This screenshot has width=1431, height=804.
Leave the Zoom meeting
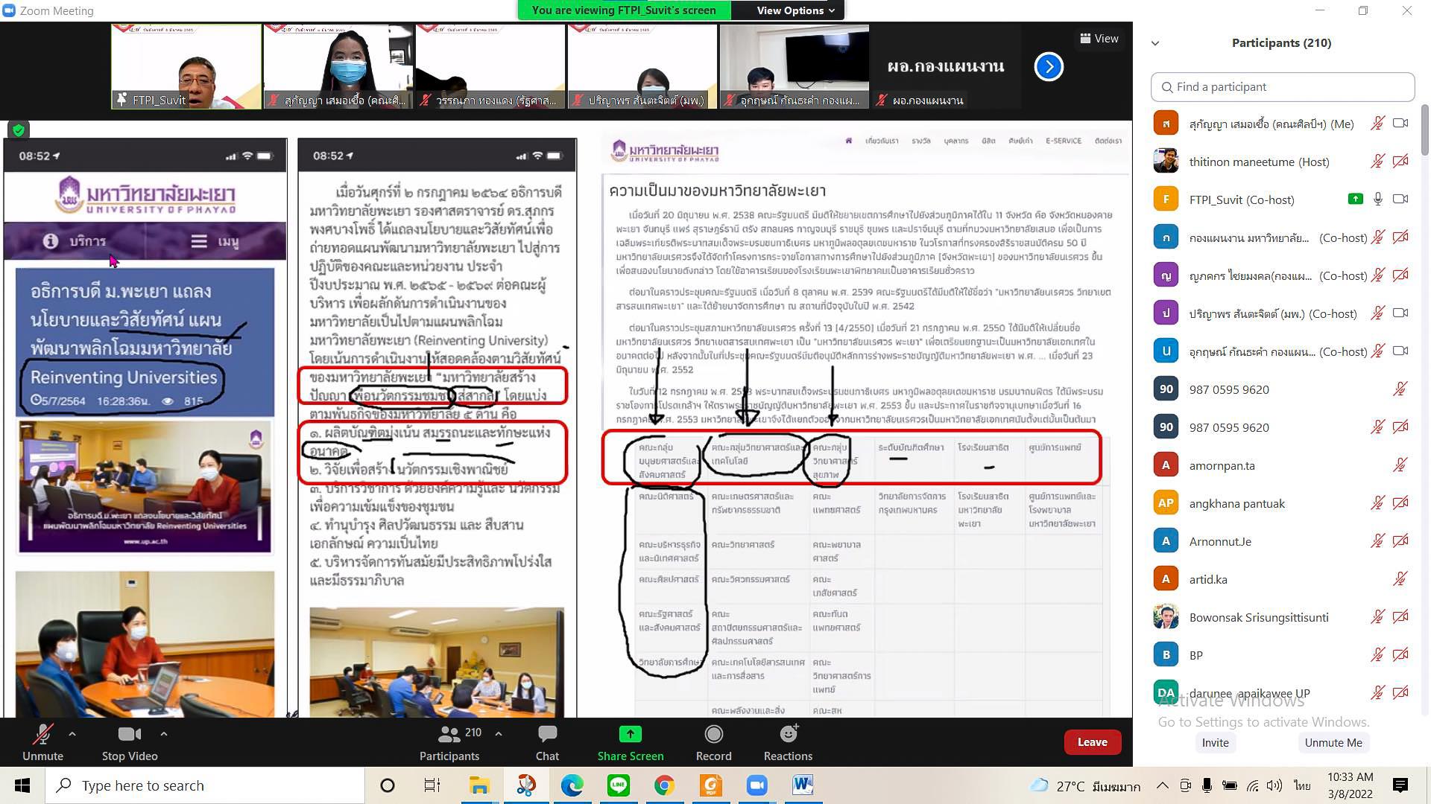tap(1092, 741)
